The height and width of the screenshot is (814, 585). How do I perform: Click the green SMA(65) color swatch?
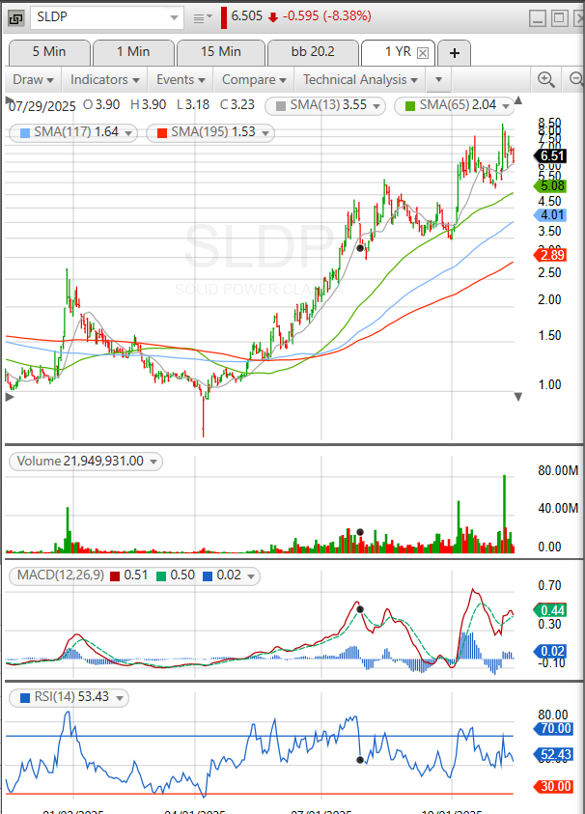coord(410,106)
